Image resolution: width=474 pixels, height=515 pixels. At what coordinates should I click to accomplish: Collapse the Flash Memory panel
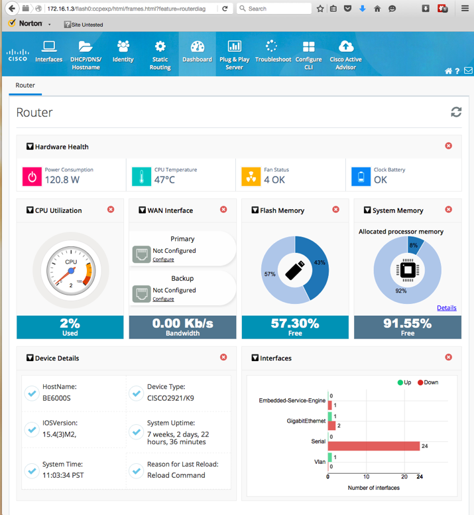coord(255,210)
